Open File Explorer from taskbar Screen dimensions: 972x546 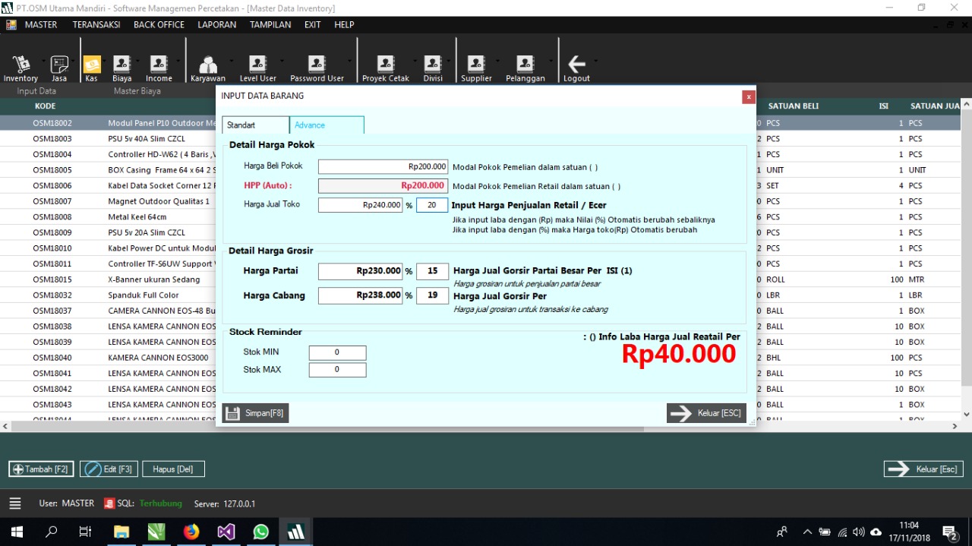pyautogui.click(x=121, y=532)
